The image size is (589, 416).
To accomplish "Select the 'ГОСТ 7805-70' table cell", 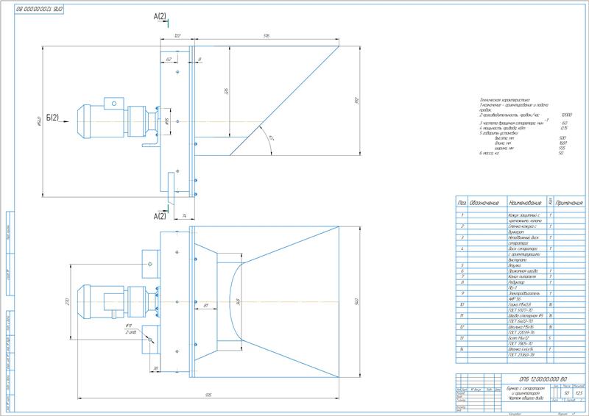I will pyautogui.click(x=520, y=343).
